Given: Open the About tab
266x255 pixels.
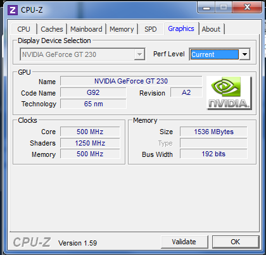Looking at the screenshot, I should coord(211,29).
